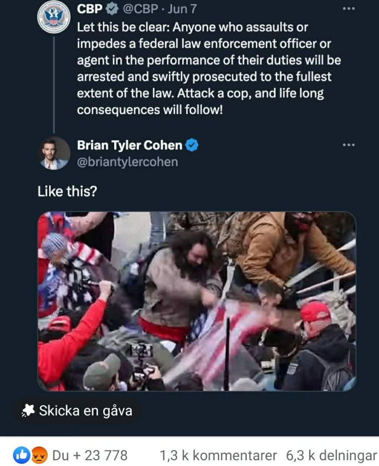
Task: Click the blue thumbs-up reaction icon
Action: pyautogui.click(x=20, y=455)
